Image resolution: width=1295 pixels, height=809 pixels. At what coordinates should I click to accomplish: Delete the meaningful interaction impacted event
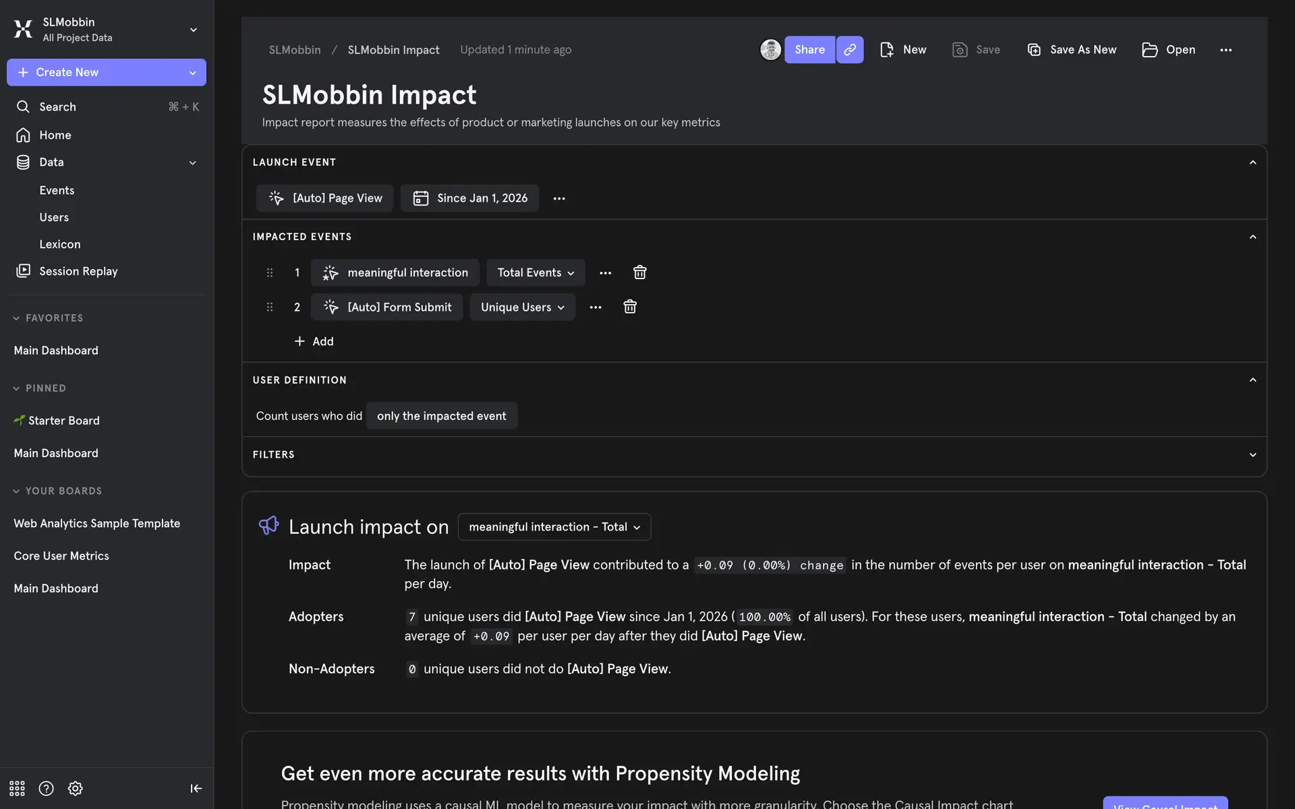click(x=639, y=272)
